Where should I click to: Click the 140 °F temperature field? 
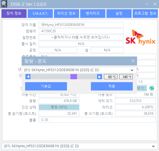point(126,77)
